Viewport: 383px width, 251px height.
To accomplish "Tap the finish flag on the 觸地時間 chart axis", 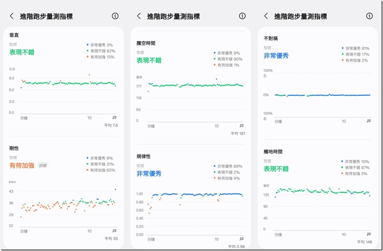I will (369, 234).
